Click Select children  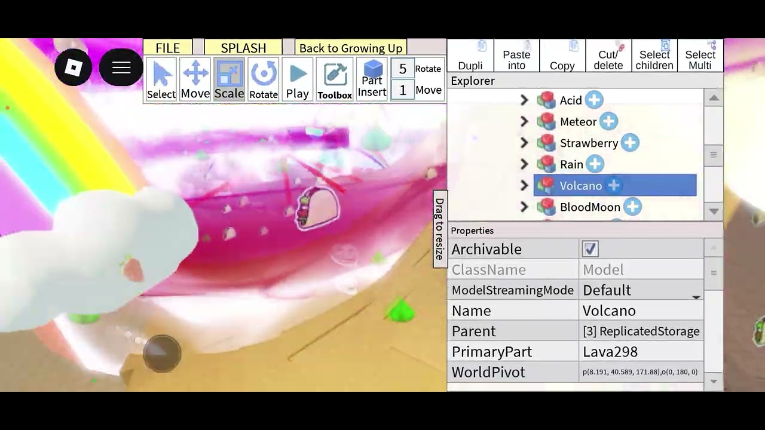654,56
